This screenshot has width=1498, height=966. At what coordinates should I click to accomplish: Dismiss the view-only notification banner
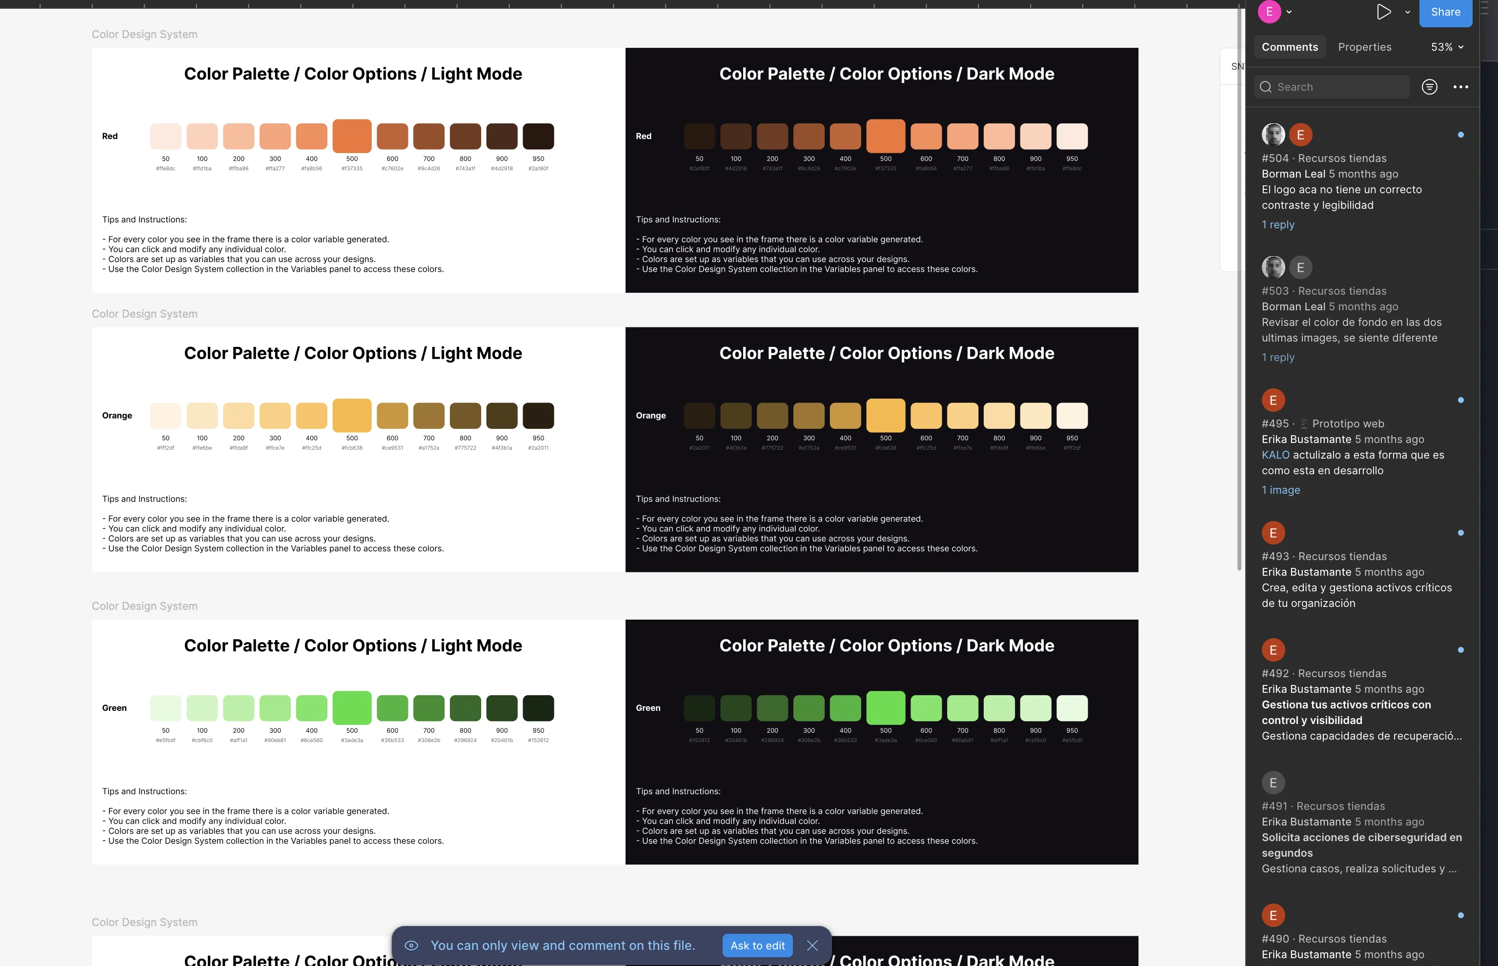point(812,946)
